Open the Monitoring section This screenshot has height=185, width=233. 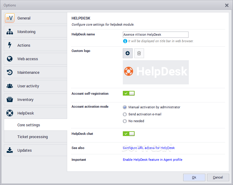point(36,32)
